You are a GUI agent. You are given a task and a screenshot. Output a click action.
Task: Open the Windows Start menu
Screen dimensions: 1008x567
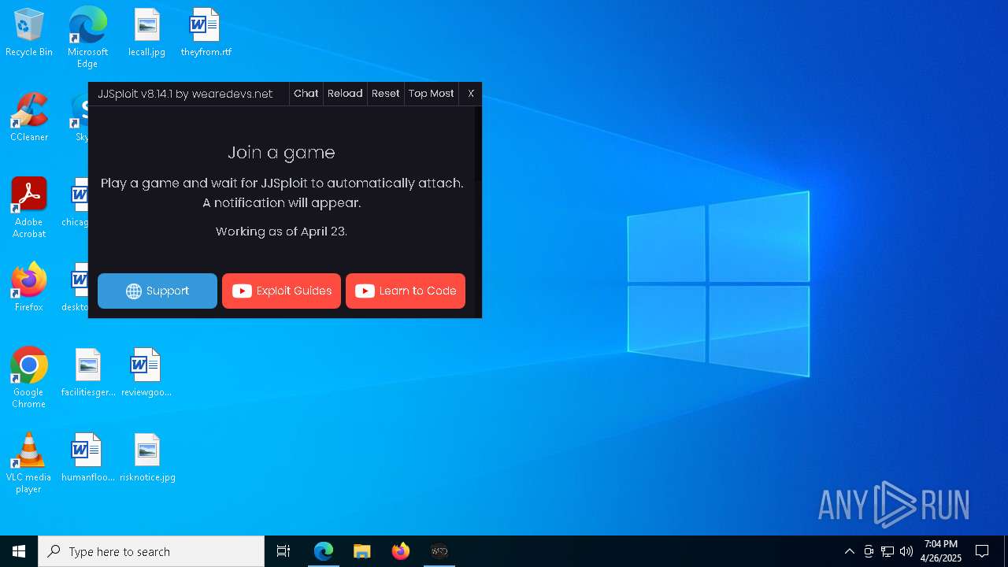click(19, 551)
